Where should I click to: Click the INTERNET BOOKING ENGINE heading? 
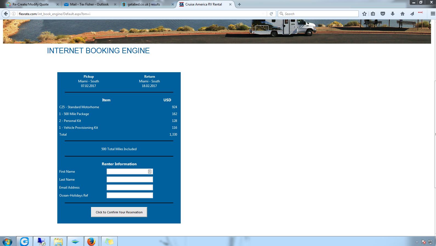pos(98,51)
